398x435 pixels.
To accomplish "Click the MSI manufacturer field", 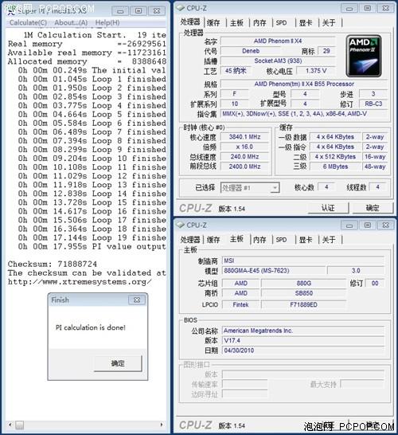I will click(303, 261).
